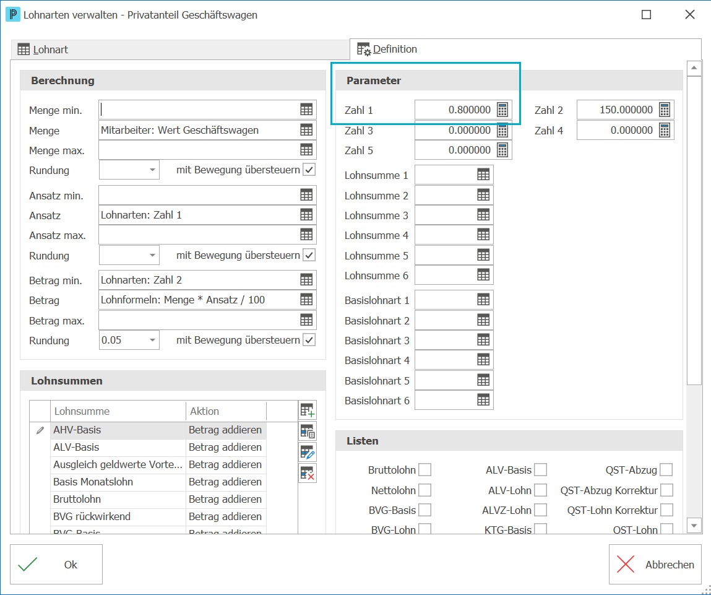Open the lookup table for the Ansatz field
711x595 pixels.
pos(306,215)
